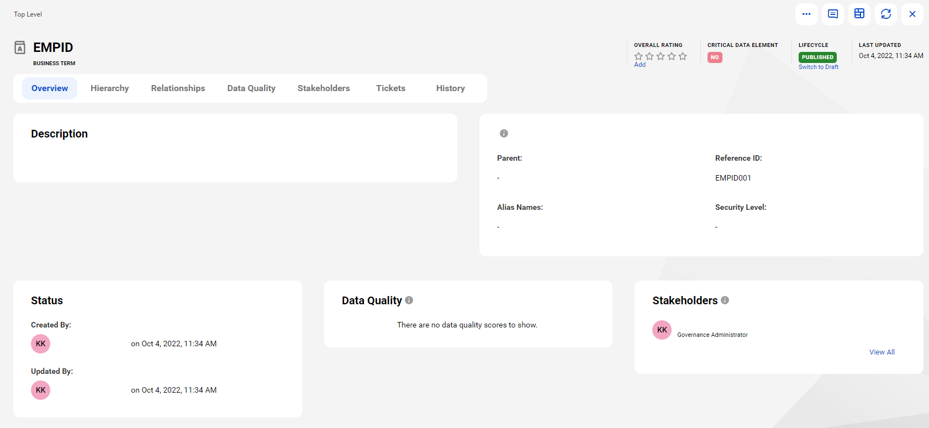Click the PUBLISHED lifecycle badge
The width and height of the screenshot is (929, 428).
point(817,57)
